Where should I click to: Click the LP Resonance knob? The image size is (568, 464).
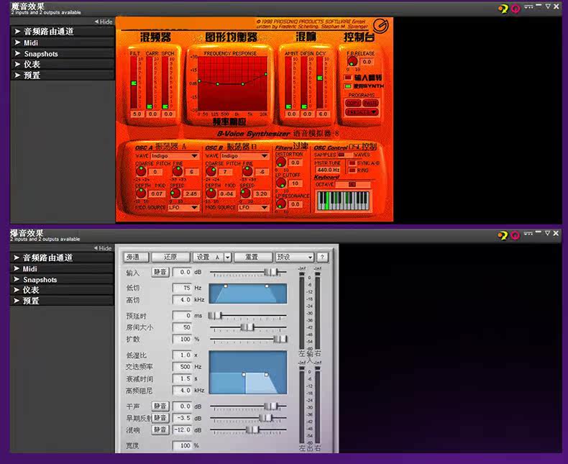click(281, 204)
